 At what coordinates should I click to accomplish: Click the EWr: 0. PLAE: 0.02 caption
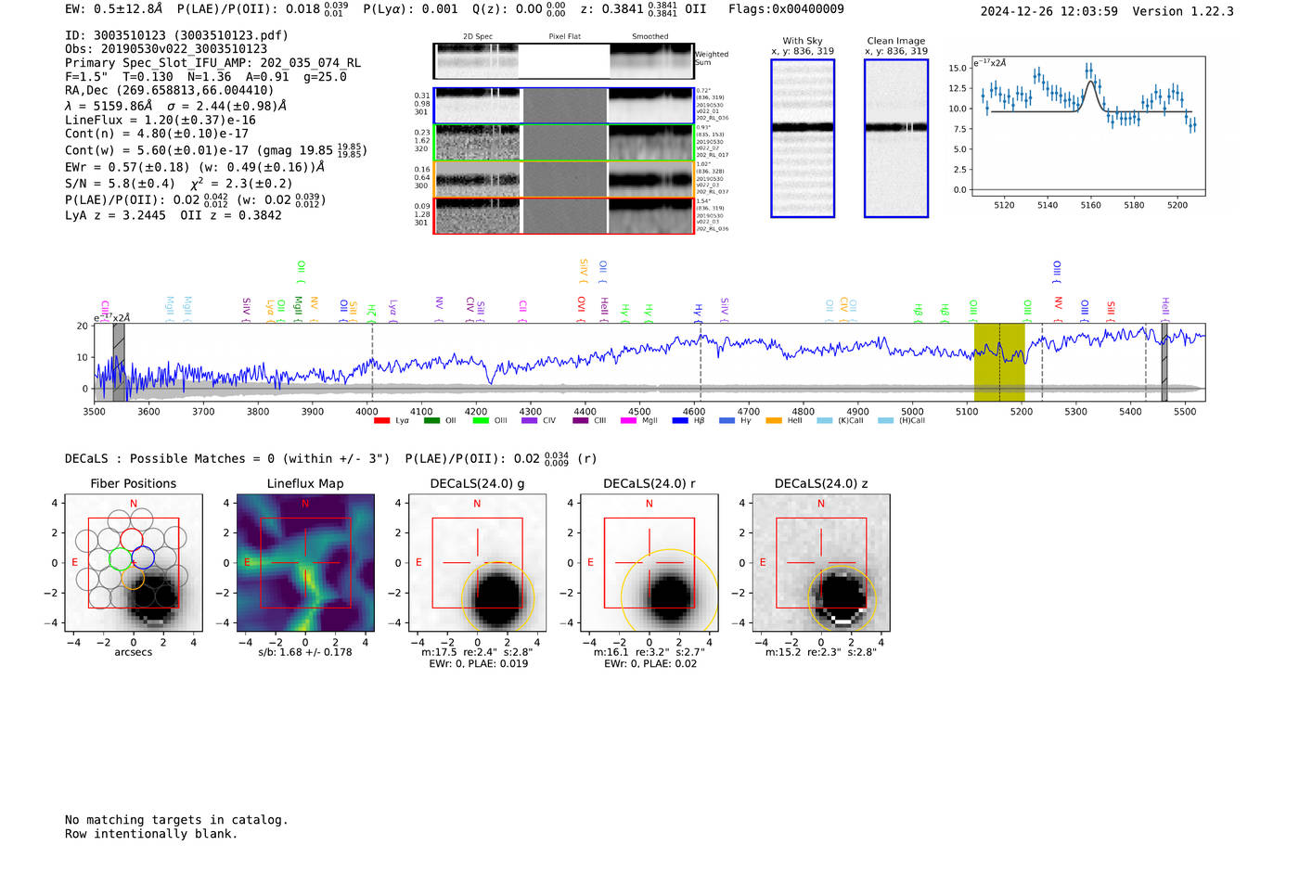pos(649,663)
